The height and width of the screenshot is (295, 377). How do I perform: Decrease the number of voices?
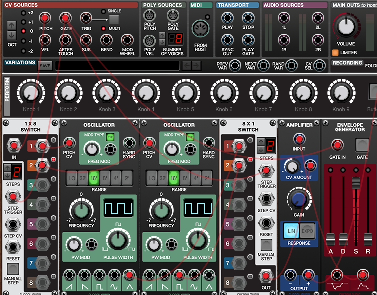coord(162,42)
